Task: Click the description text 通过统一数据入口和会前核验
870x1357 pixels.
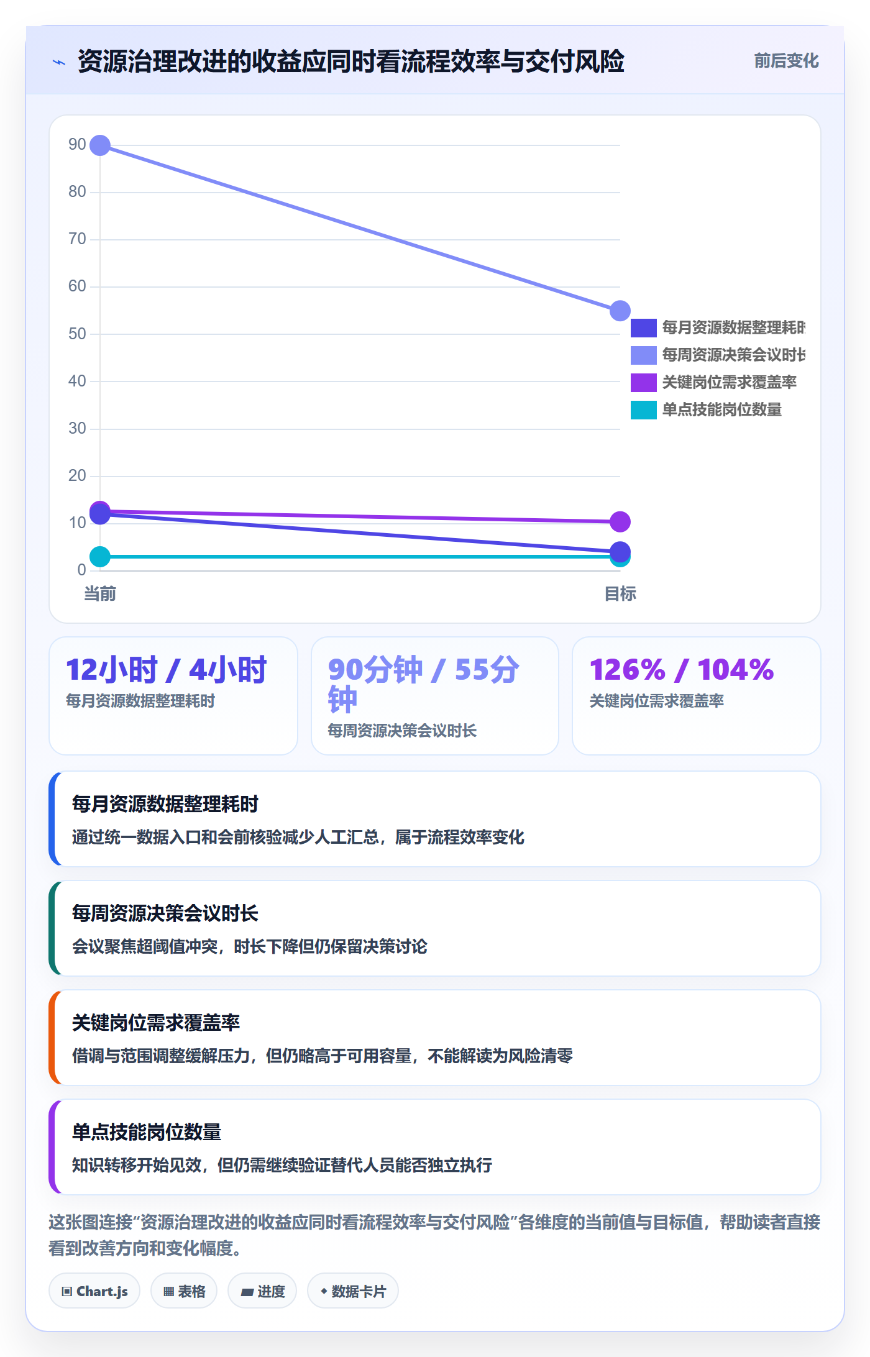Action: click(x=298, y=837)
